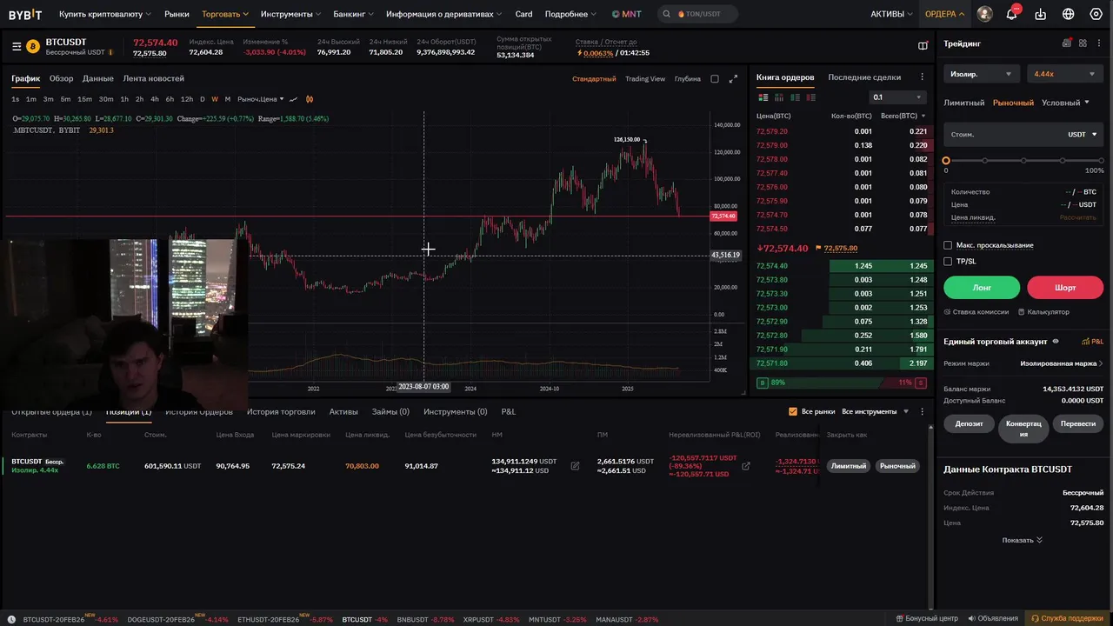Open the chart indicators line icon
The width and height of the screenshot is (1113, 626).
[293, 99]
